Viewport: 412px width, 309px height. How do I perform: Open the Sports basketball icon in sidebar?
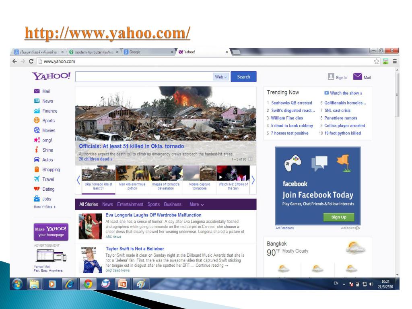tap(37, 120)
